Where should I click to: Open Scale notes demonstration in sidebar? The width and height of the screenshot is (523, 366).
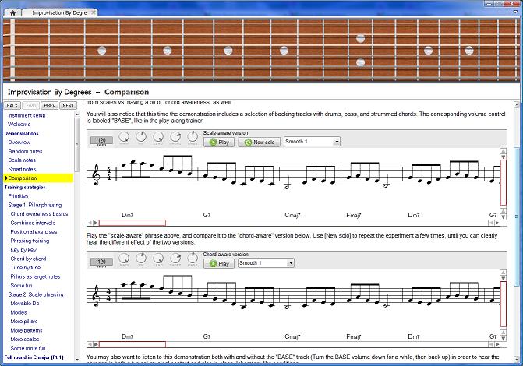pos(22,160)
